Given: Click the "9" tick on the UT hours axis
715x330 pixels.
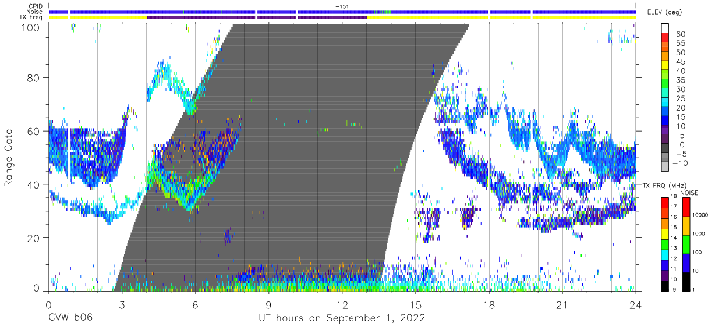Looking at the screenshot, I should coord(268,305).
